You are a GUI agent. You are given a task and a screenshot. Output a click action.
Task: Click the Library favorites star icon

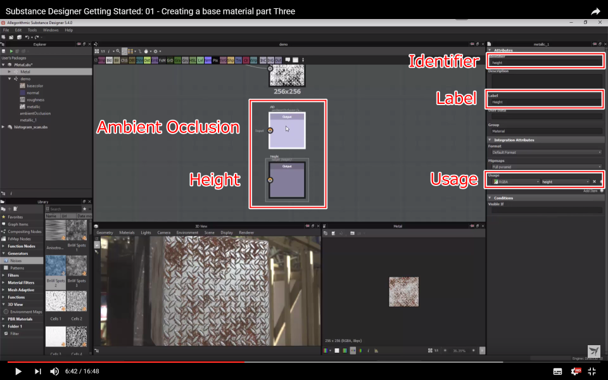point(84,209)
